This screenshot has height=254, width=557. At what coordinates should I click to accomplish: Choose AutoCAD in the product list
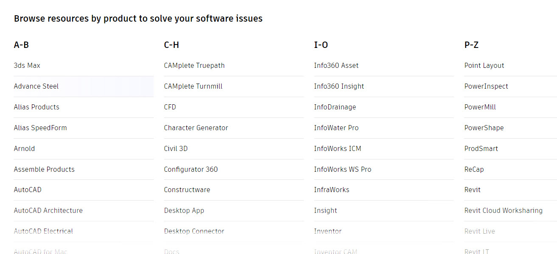[x=28, y=190]
